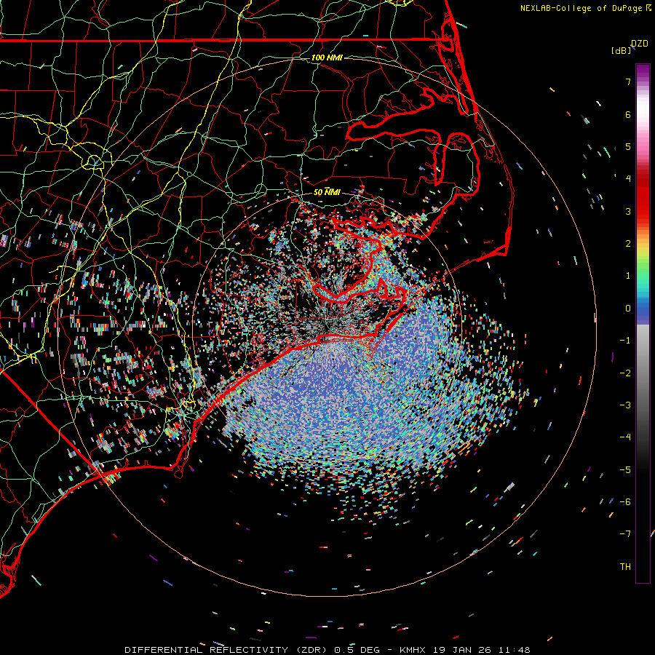The width and height of the screenshot is (655, 655).
Task: Pick the -5 dB scale label
Action: click(625, 470)
